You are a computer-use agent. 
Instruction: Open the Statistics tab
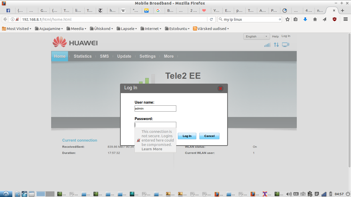coord(82,56)
